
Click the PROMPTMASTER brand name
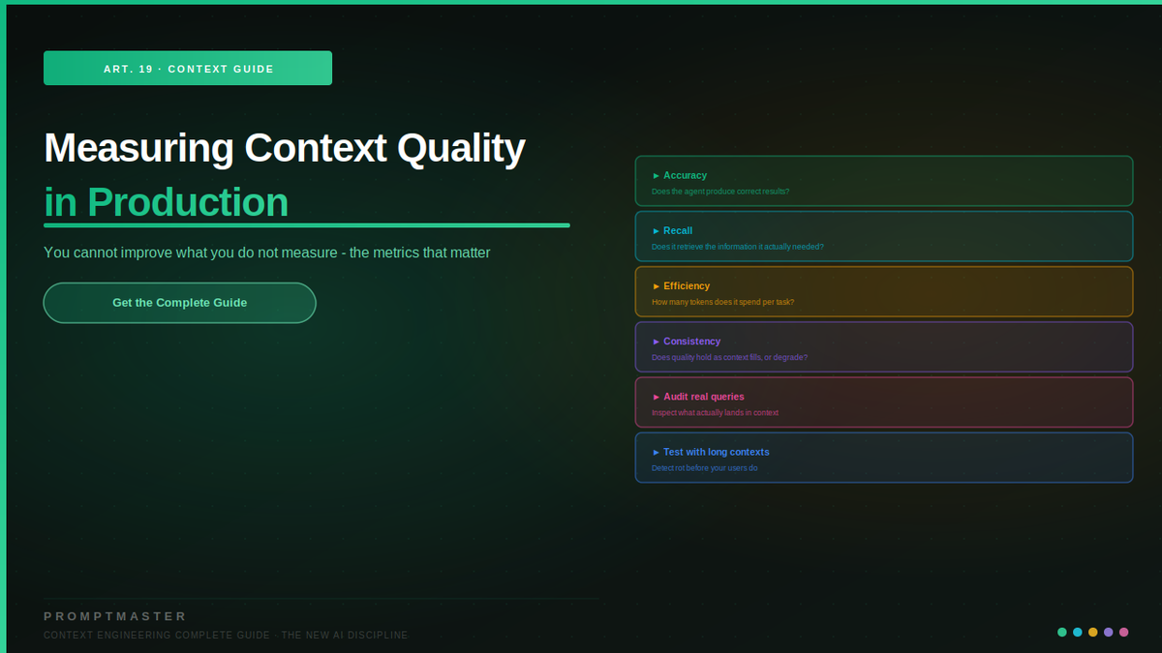point(115,616)
